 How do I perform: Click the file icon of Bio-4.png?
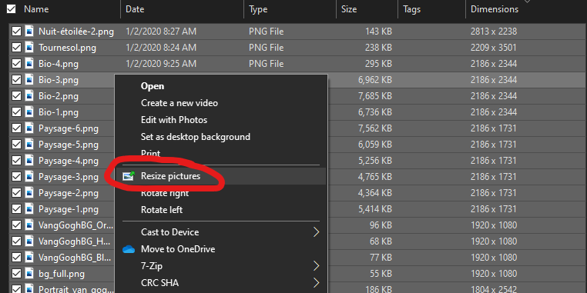[x=29, y=64]
